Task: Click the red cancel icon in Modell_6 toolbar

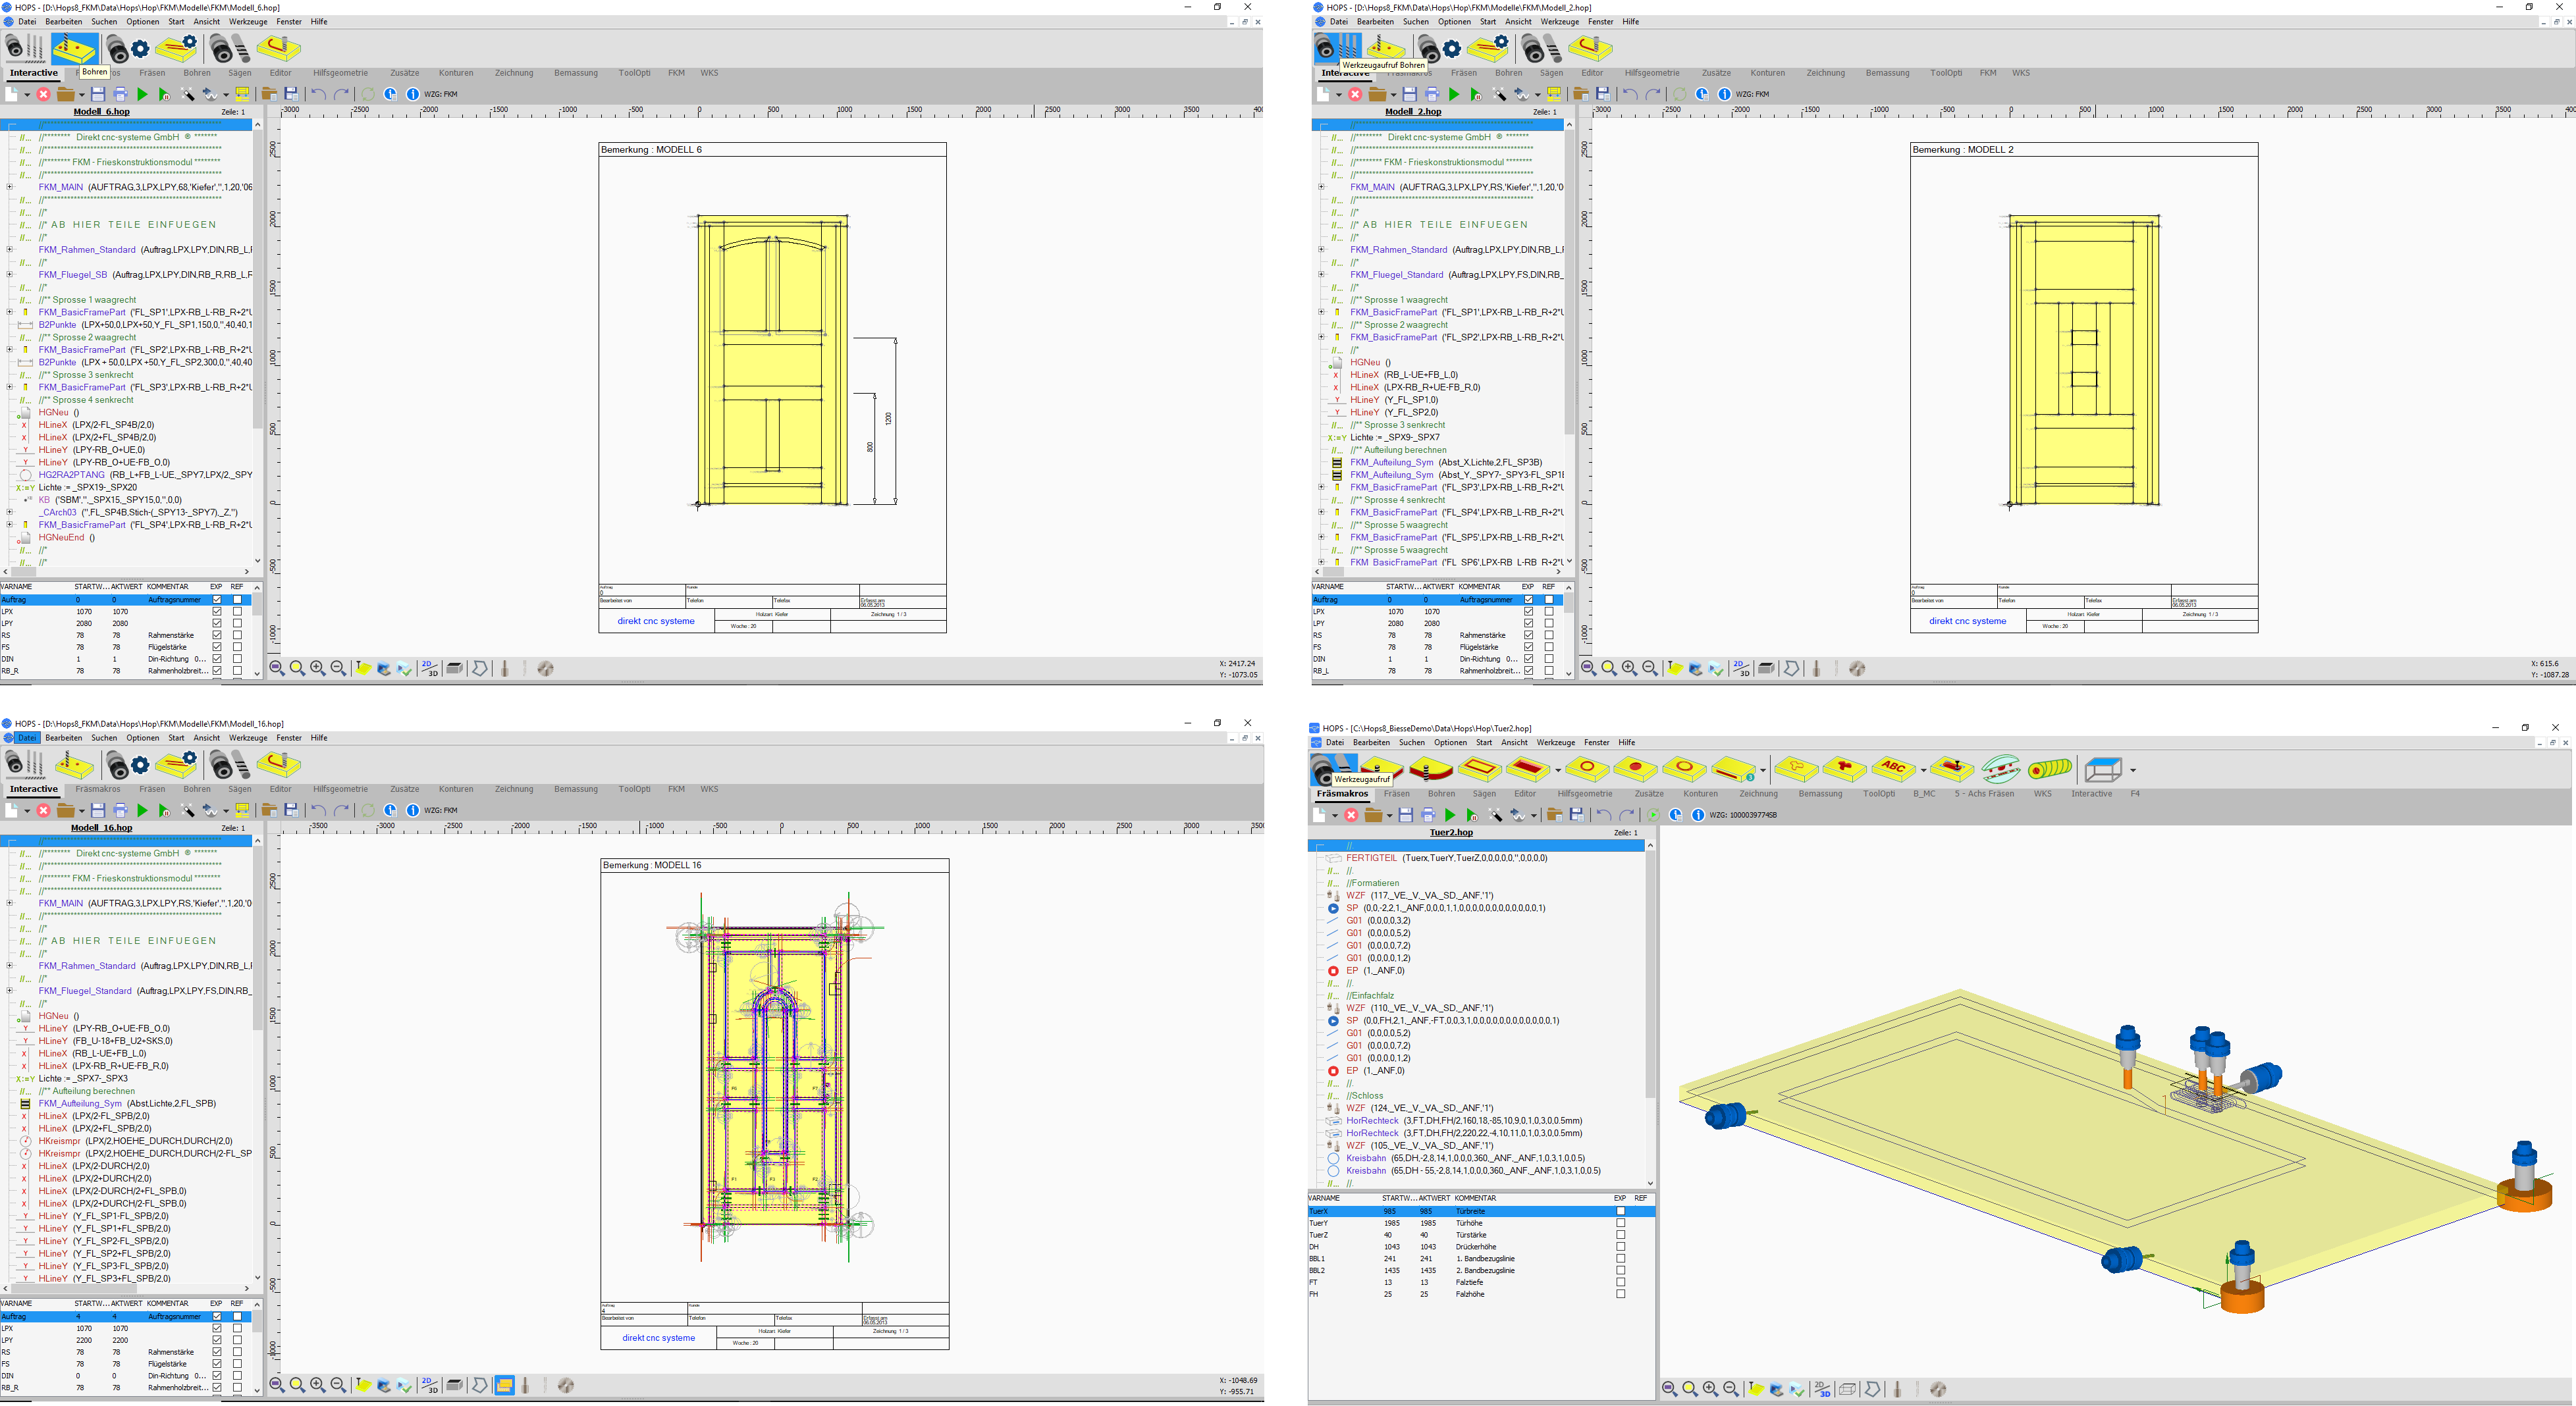Action: pyautogui.click(x=43, y=94)
